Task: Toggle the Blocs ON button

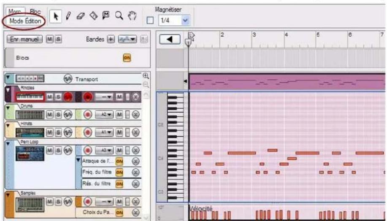Action: tap(127, 58)
